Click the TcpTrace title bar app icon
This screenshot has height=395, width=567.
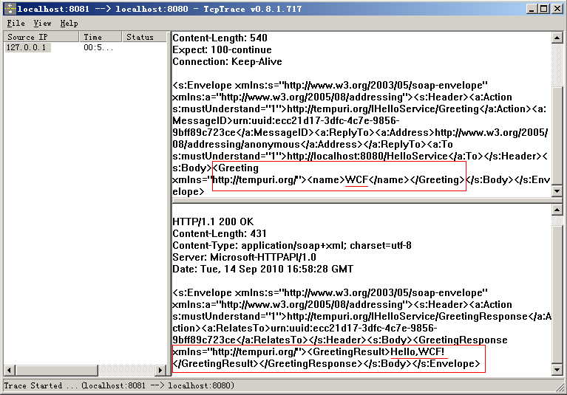[10, 9]
